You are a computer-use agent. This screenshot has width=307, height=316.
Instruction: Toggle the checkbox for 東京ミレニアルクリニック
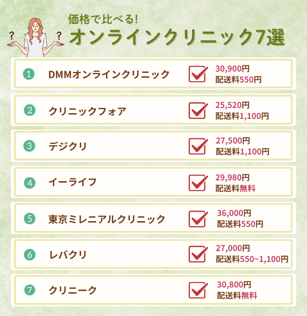(x=197, y=218)
